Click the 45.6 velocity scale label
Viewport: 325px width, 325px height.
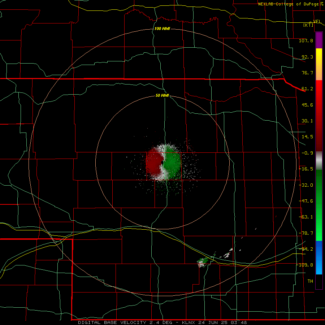[307, 105]
